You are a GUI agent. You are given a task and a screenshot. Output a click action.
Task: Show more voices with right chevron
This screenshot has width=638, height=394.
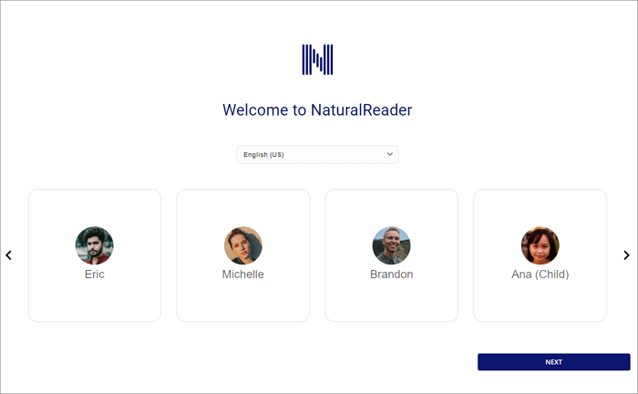(x=627, y=255)
